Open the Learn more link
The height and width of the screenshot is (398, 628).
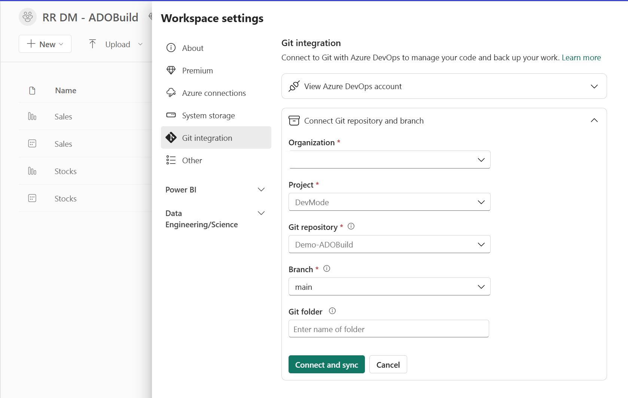click(581, 58)
